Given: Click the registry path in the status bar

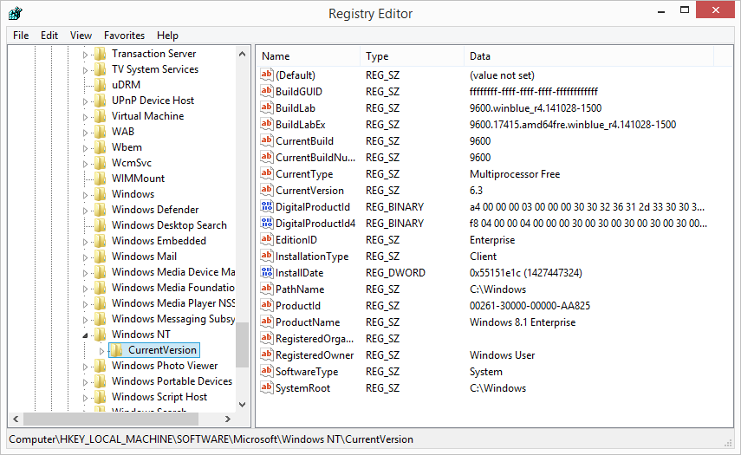Looking at the screenshot, I should pyautogui.click(x=211, y=439).
